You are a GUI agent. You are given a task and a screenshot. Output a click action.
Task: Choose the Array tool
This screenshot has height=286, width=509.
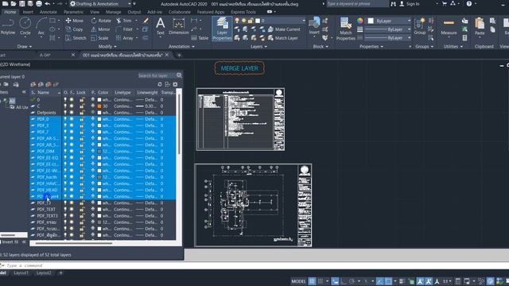(124, 38)
